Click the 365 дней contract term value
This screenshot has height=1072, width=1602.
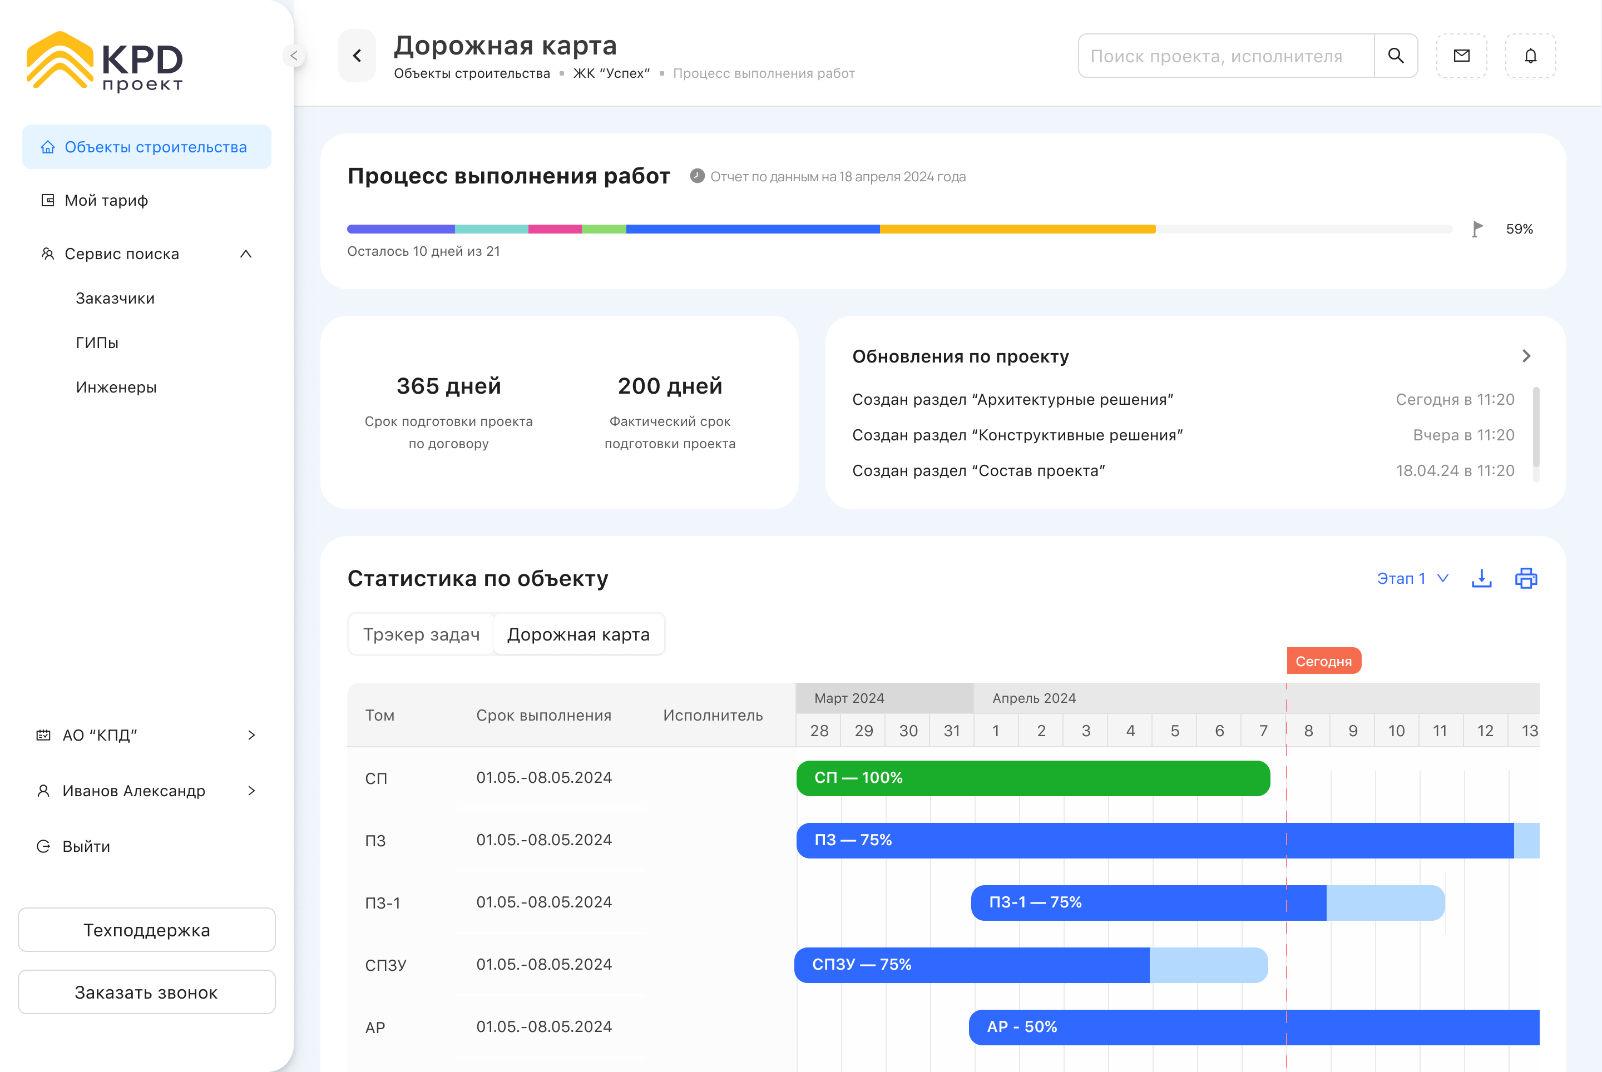(x=449, y=385)
